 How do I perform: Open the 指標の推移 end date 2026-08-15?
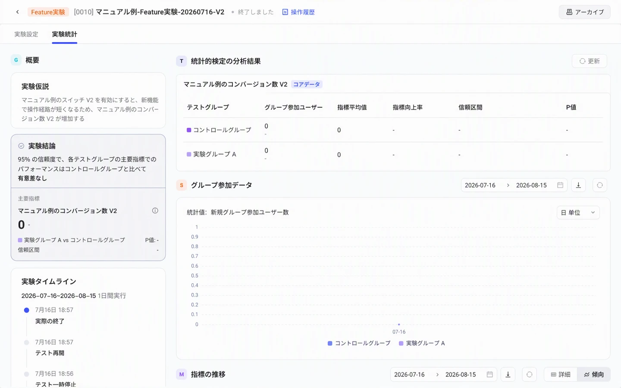click(461, 375)
